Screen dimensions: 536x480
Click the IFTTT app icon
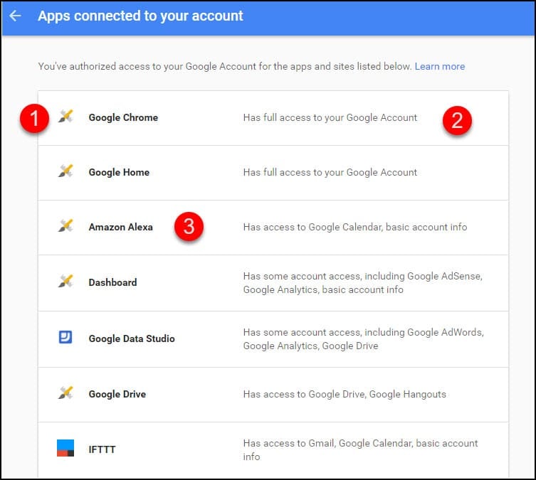click(65, 448)
